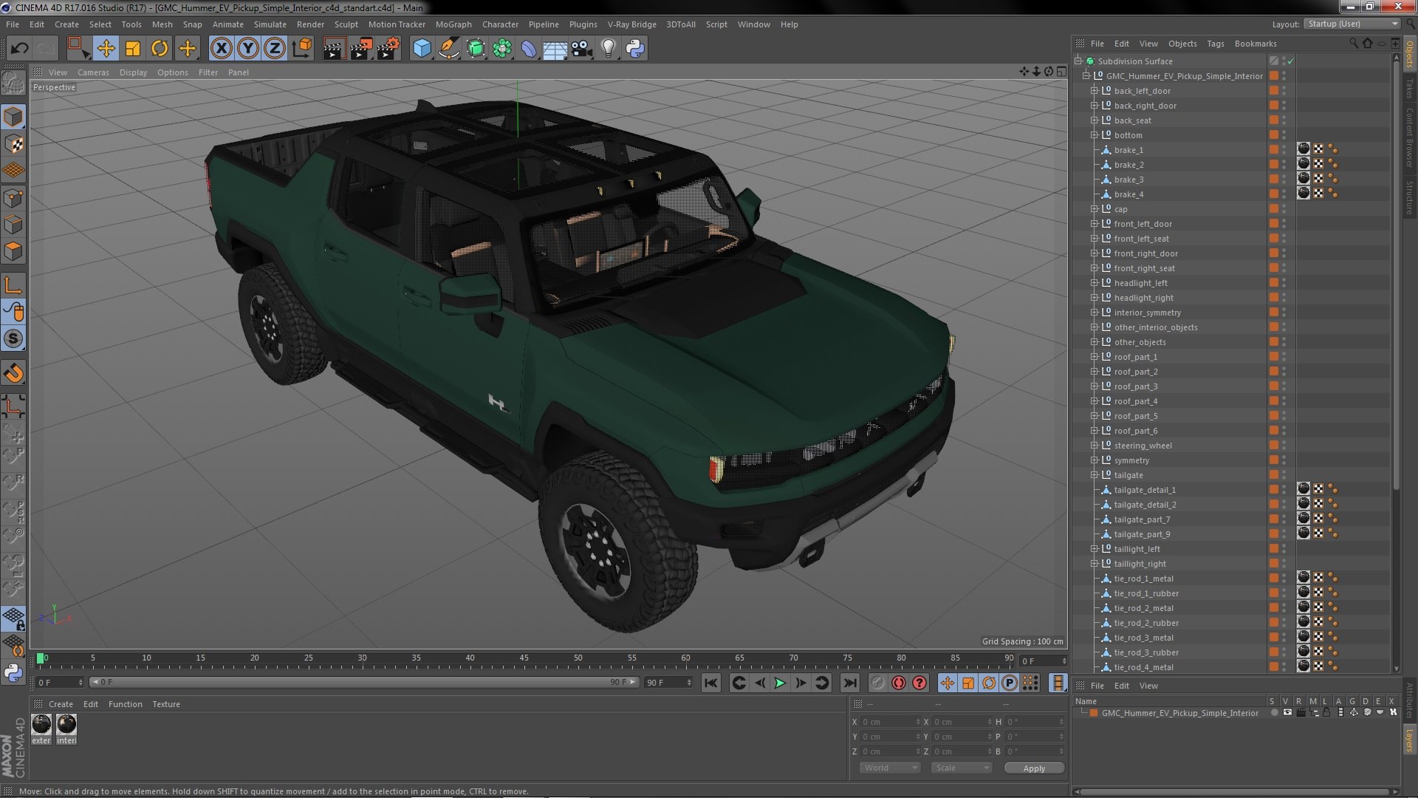
Task: Expand the bottom object
Action: click(1095, 135)
